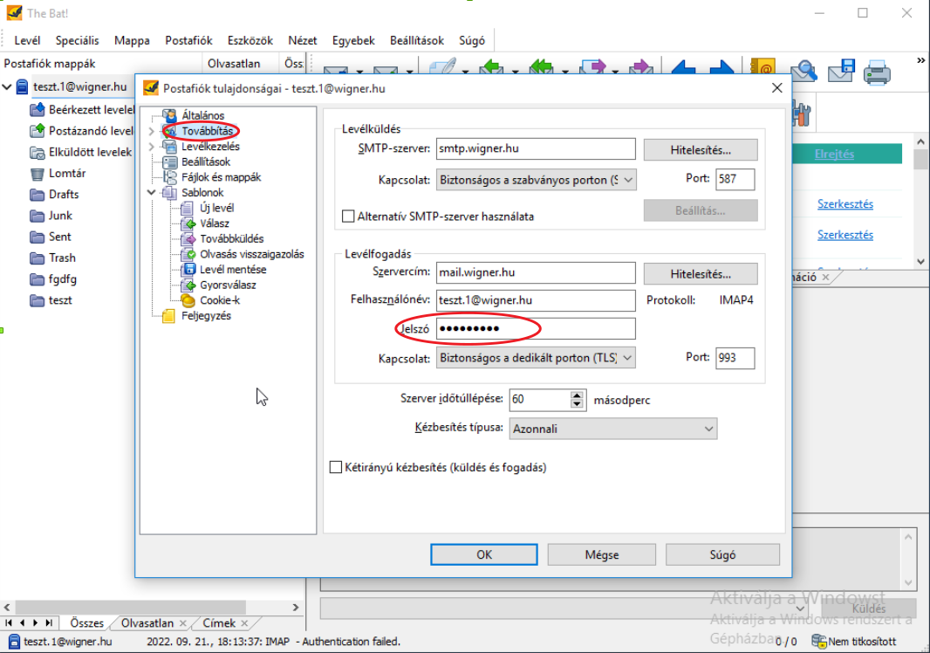930x653 pixels.
Task: Select the Cookie-k entry
Action: click(x=220, y=300)
